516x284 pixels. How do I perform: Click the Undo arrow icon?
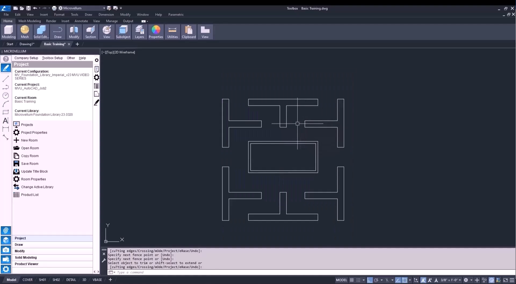coord(35,8)
